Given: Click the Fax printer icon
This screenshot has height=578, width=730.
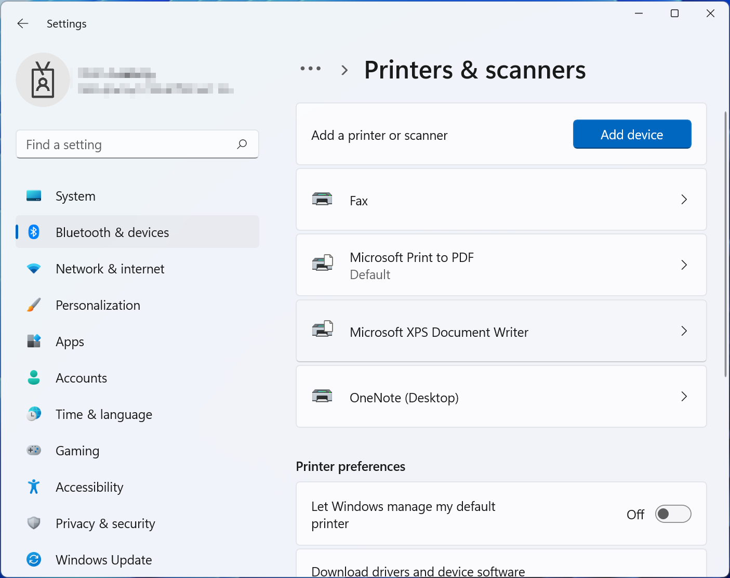Looking at the screenshot, I should [322, 199].
